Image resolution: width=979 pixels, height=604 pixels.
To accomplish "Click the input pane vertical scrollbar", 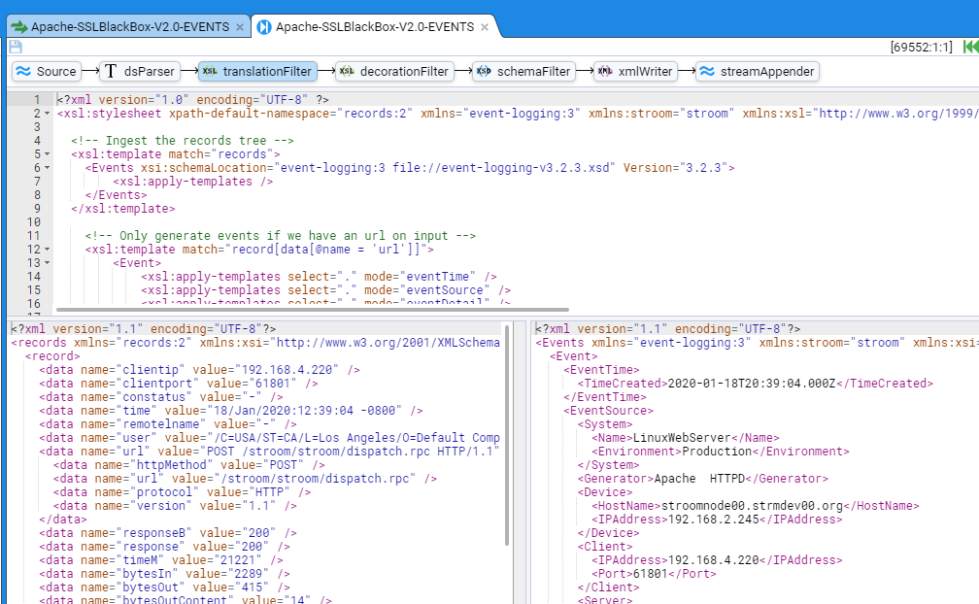I will pos(507,437).
